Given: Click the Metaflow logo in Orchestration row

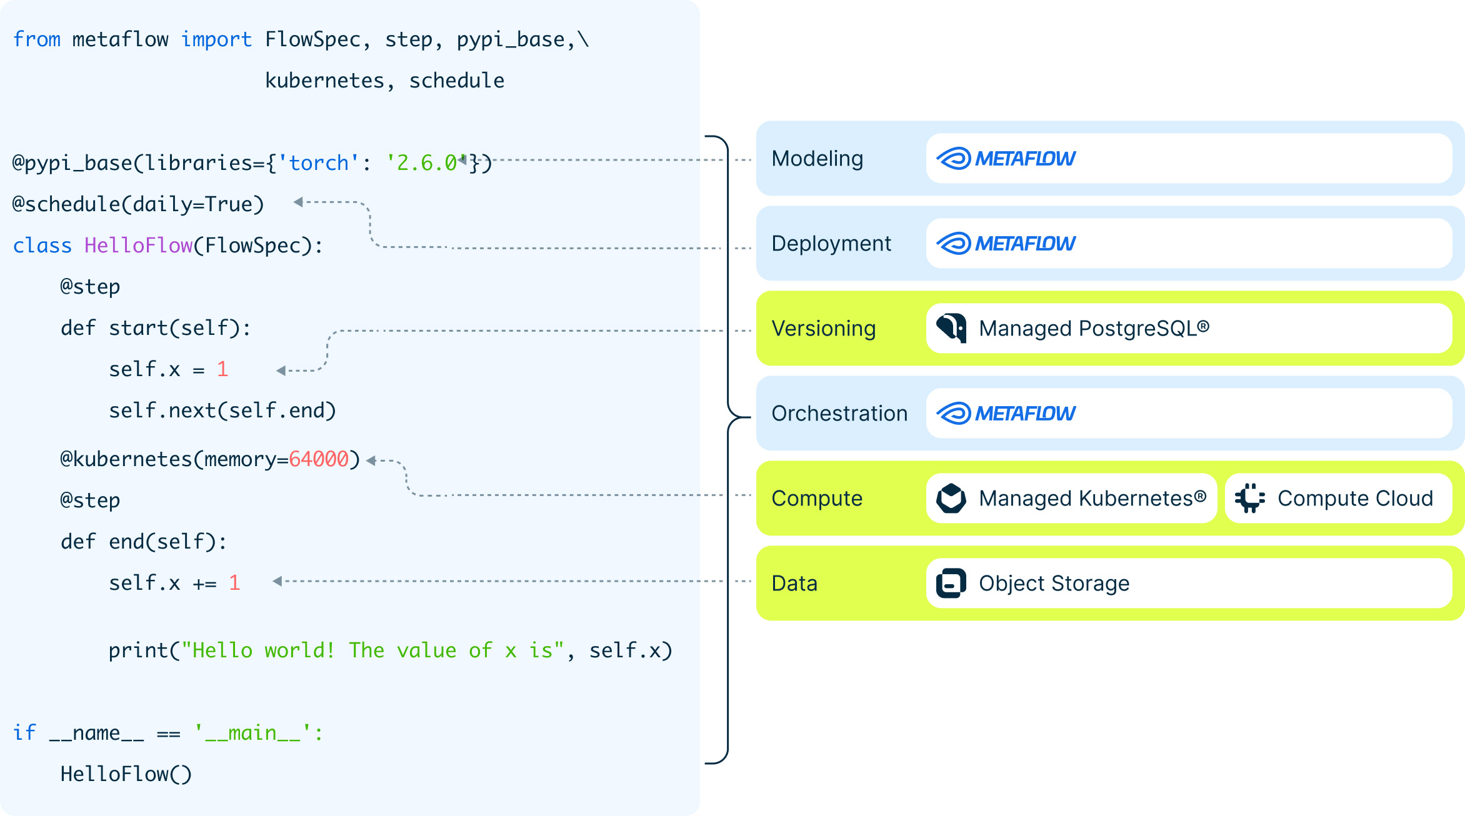Looking at the screenshot, I should pos(1006,414).
